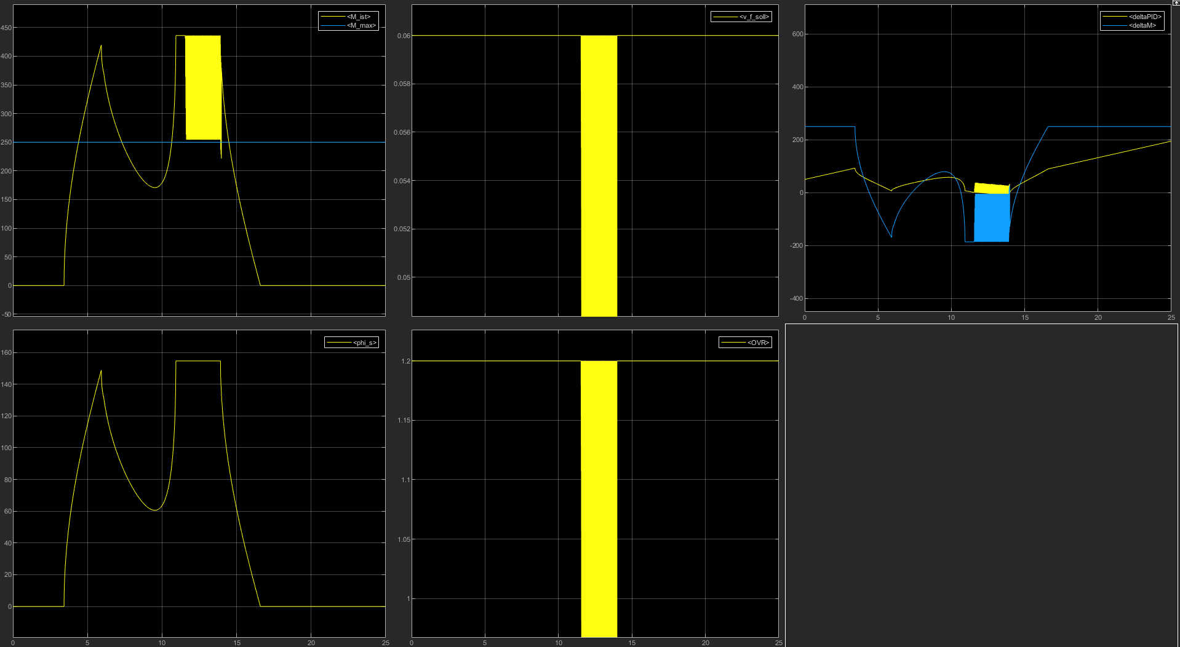Toggle the <OVR> legend entry
Viewport: 1180px width, 647px height.
tap(757, 343)
